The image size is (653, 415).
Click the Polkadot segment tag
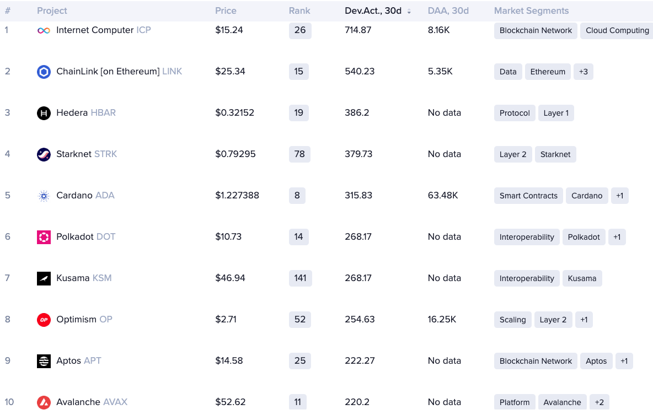click(x=584, y=237)
